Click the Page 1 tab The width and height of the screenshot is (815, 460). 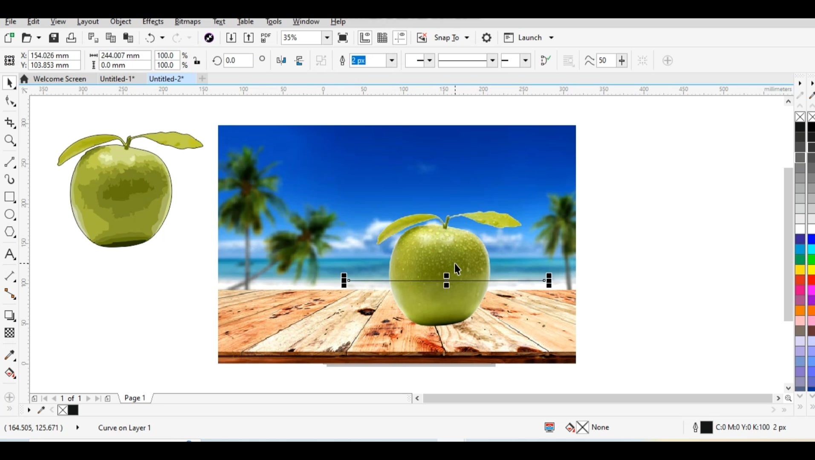[135, 398]
